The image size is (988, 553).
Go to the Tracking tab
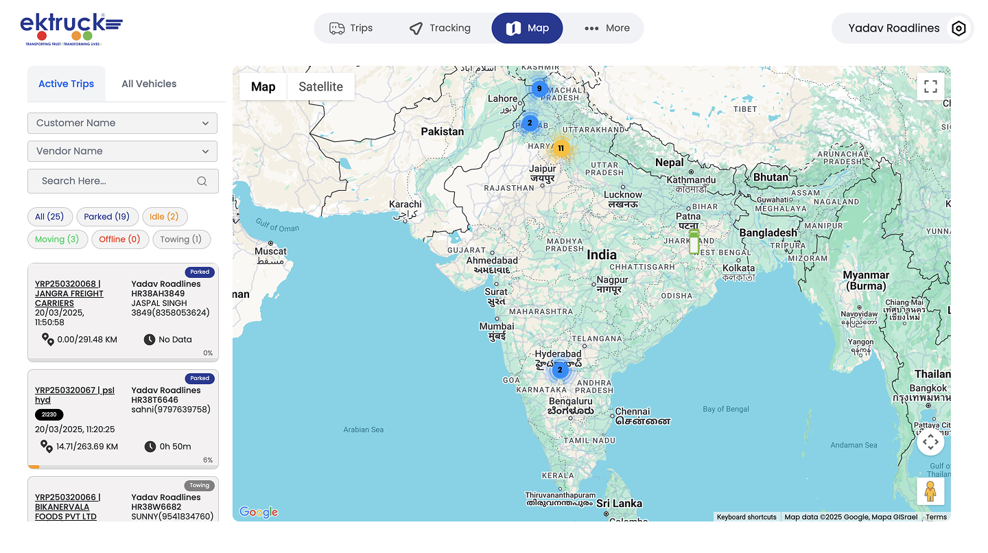(x=440, y=28)
